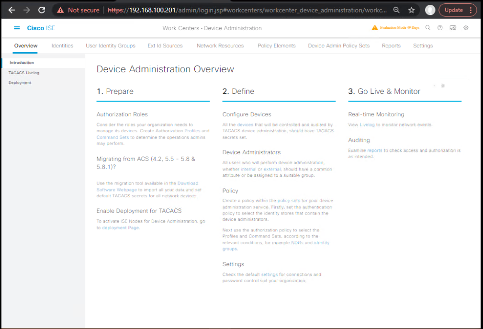Follow the Command Sets link
This screenshot has width=483, height=329.
pos(112,137)
